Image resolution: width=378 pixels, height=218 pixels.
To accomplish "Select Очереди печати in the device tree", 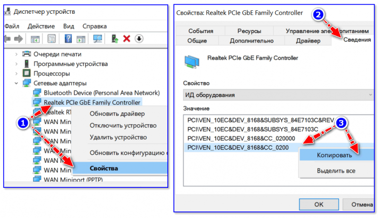I will [x=57, y=54].
